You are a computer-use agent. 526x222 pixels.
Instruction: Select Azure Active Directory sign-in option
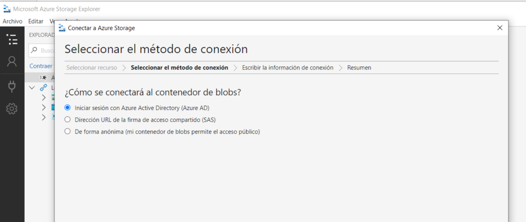[x=68, y=107]
